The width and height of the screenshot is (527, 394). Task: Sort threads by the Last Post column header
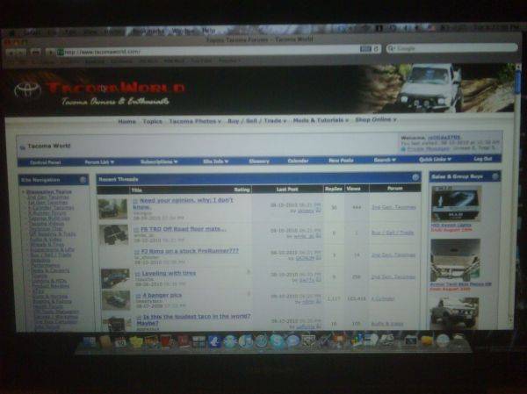pos(287,190)
